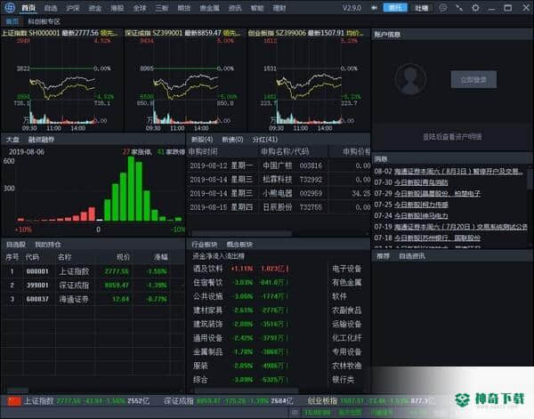Select the 行业板块 tab
The image size is (534, 419).
click(x=205, y=245)
